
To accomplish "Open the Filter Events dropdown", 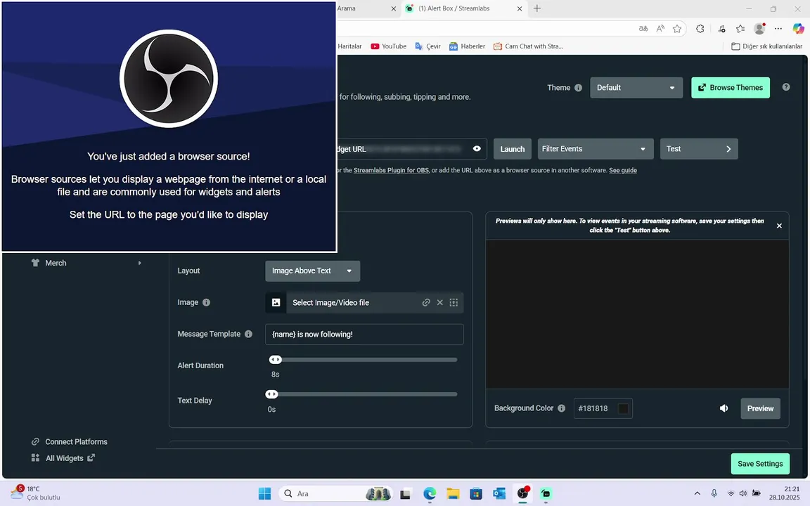I will [x=595, y=149].
